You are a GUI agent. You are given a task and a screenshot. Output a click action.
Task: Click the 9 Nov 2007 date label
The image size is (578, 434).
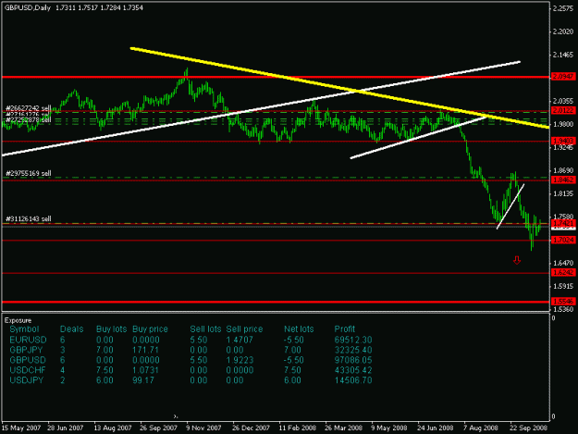[203, 428]
